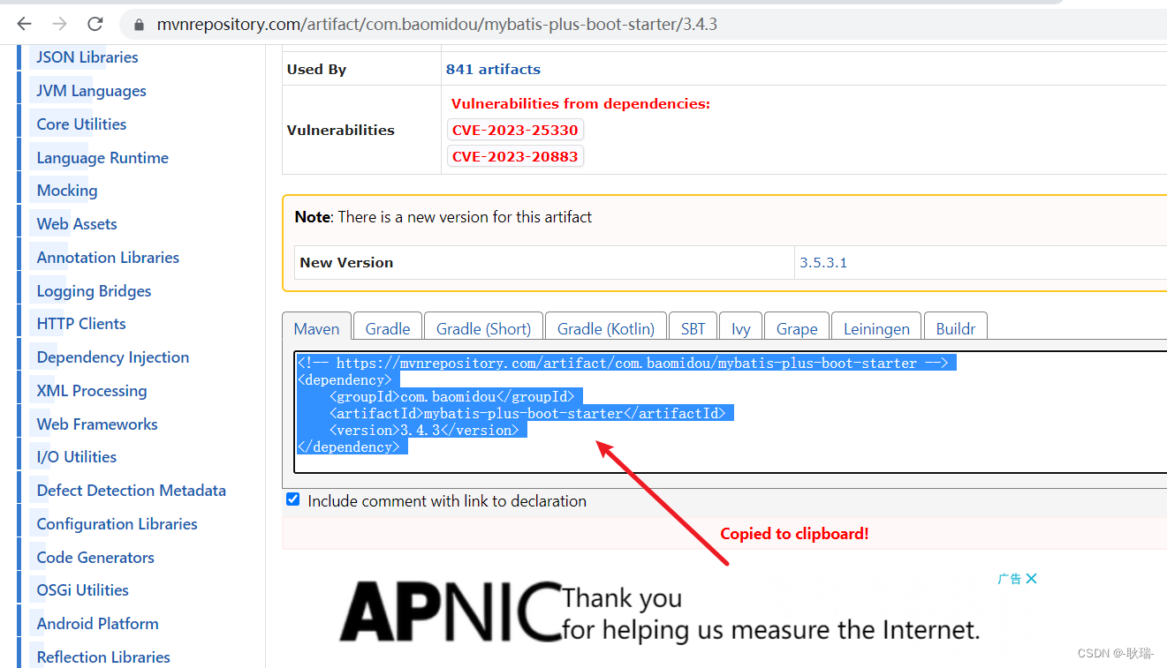Click the lock icon in address bar
Viewport: 1167px width, 668px height.
139,25
